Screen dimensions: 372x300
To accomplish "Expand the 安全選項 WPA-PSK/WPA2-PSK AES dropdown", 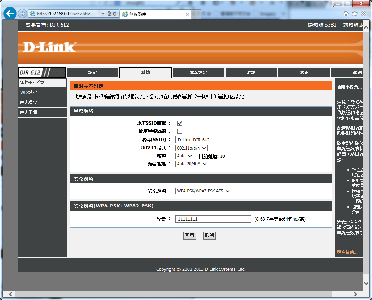I will pos(203,191).
